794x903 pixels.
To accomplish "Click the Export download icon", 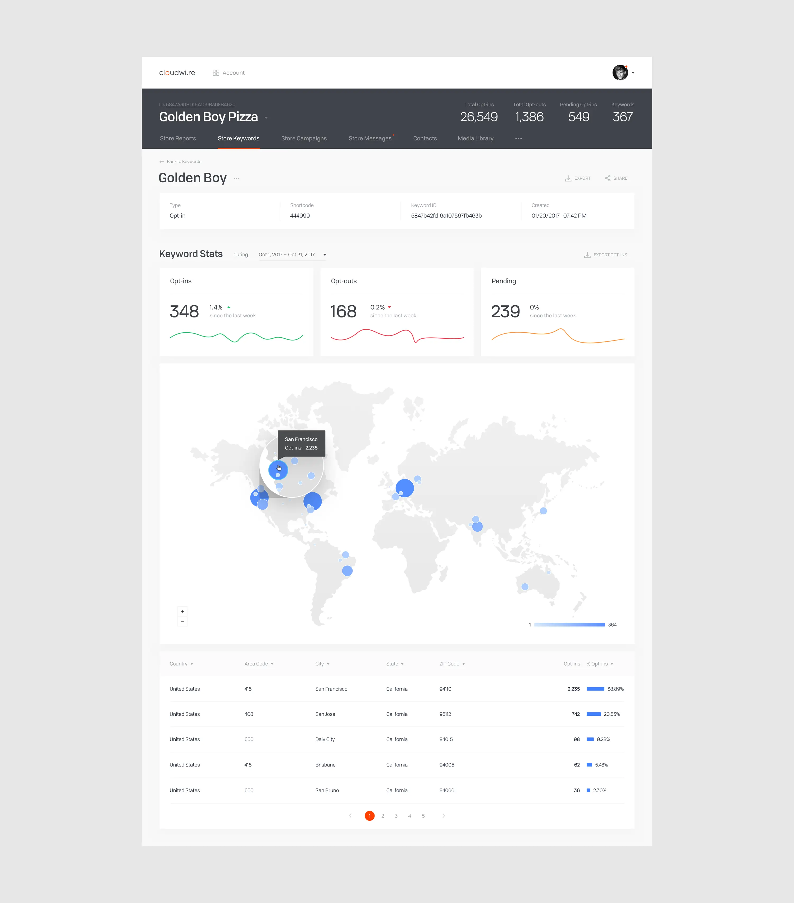I will [x=568, y=179].
